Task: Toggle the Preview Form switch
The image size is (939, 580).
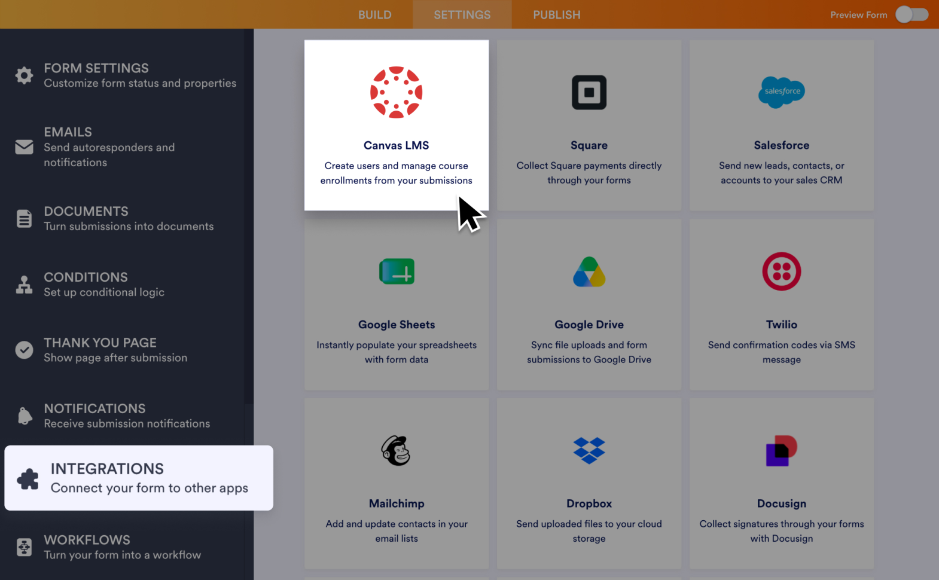Action: (911, 14)
